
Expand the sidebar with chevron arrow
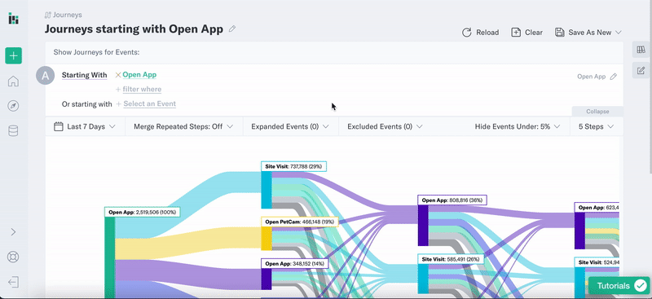[x=13, y=231]
